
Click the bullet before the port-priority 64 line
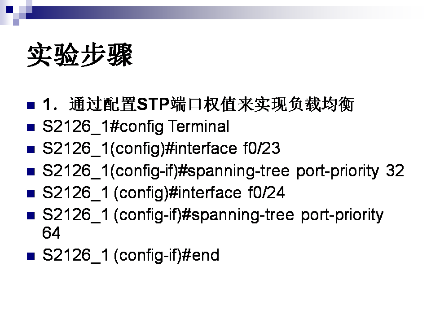pos(31,216)
